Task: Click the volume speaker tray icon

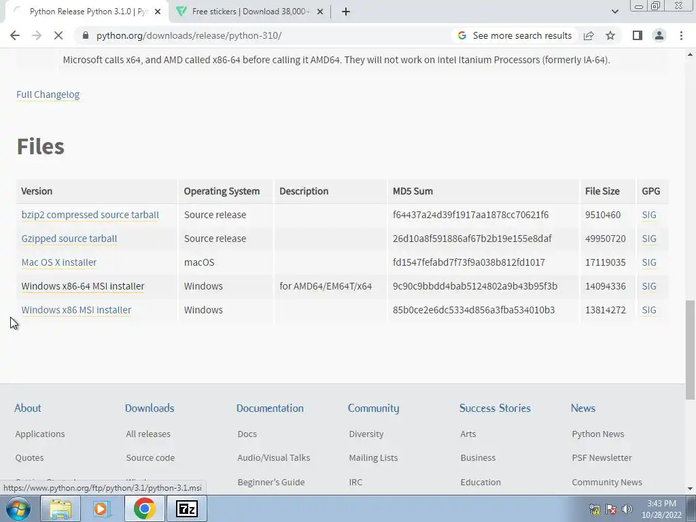Action: click(x=627, y=509)
